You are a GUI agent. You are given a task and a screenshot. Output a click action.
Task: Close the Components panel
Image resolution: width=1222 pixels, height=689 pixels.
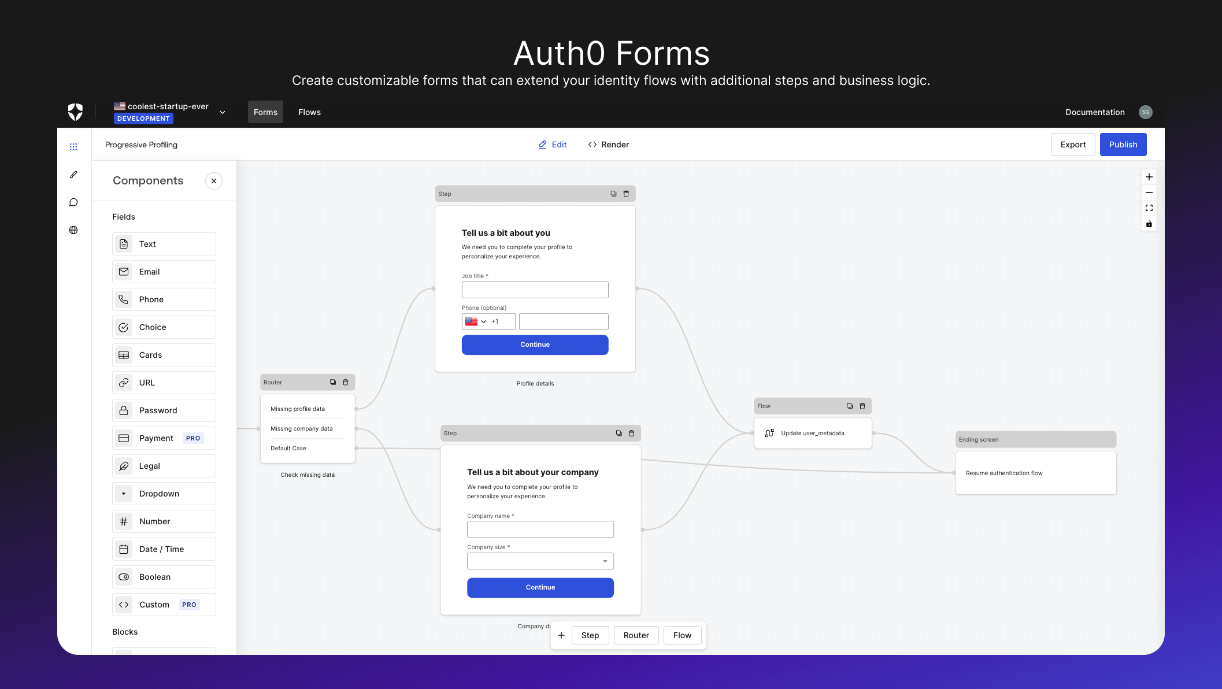214,181
